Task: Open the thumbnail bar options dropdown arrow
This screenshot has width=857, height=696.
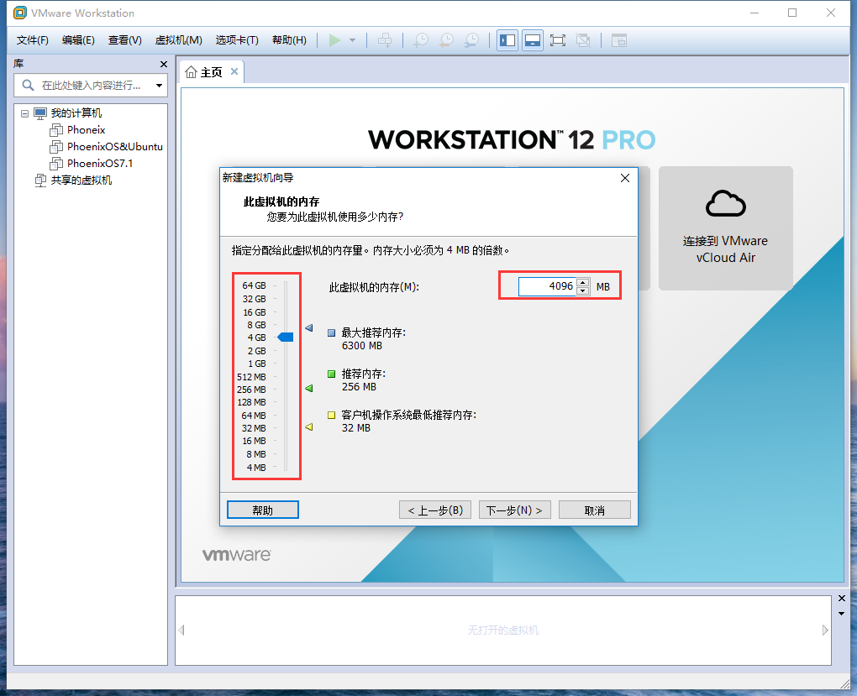Action: pyautogui.click(x=842, y=614)
